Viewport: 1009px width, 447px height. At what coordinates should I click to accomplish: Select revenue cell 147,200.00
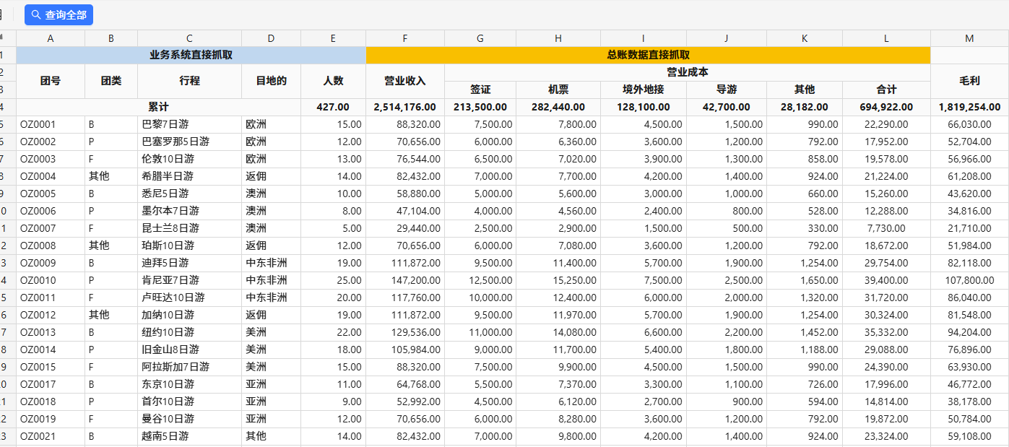(405, 280)
